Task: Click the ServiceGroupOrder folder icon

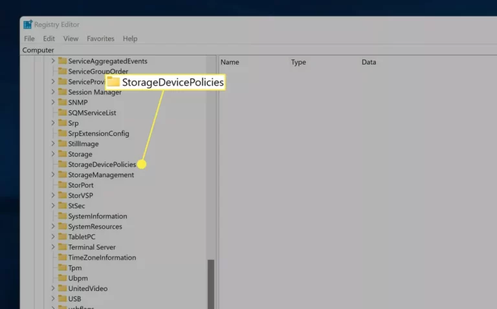Action: 62,71
